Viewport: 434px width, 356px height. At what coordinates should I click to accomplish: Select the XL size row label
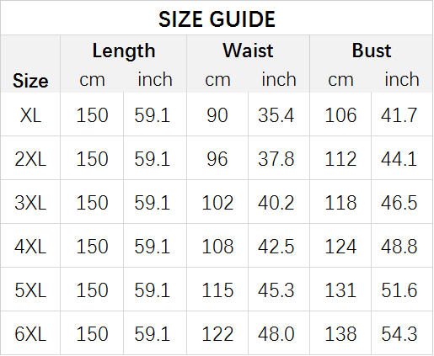(x=30, y=115)
